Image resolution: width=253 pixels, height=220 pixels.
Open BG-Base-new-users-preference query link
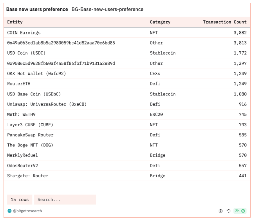coord(107,9)
